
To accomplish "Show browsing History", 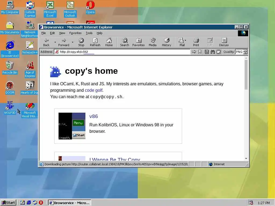I will click(x=167, y=42).
